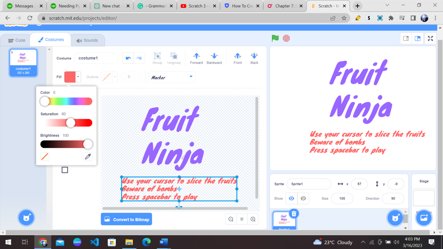Viewport: 443px width, 249px height.
Task: Show Sprite1 using the eye toggle
Action: point(291,198)
